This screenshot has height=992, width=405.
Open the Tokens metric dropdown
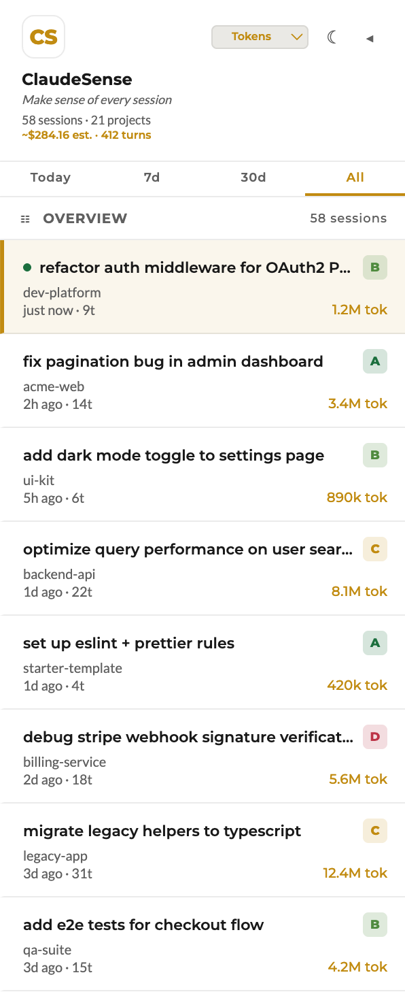[x=260, y=37]
